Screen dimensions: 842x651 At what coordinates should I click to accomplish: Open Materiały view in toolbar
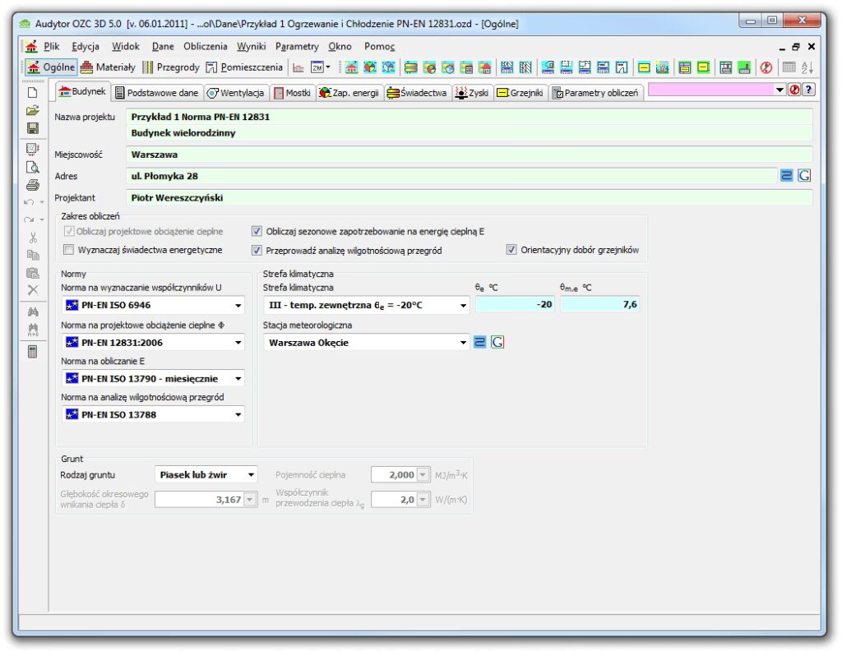pyautogui.click(x=109, y=67)
